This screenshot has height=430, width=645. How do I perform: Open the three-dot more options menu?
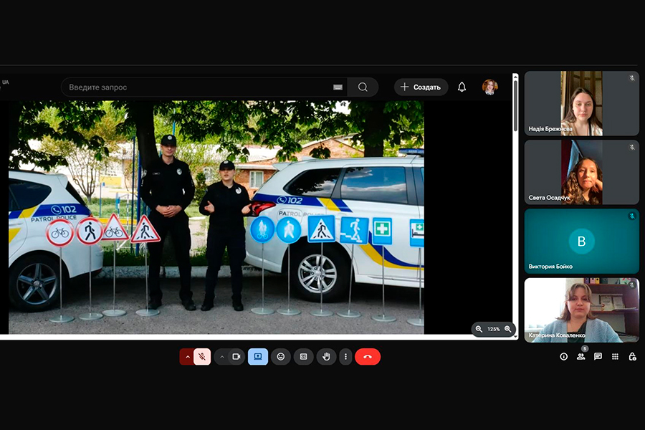345,357
